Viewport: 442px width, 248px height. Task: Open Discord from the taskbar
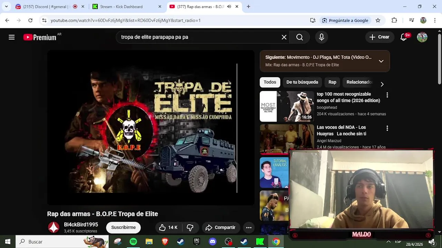(212, 241)
